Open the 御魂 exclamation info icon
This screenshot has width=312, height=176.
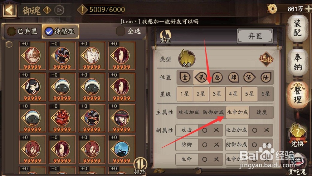[47, 10]
